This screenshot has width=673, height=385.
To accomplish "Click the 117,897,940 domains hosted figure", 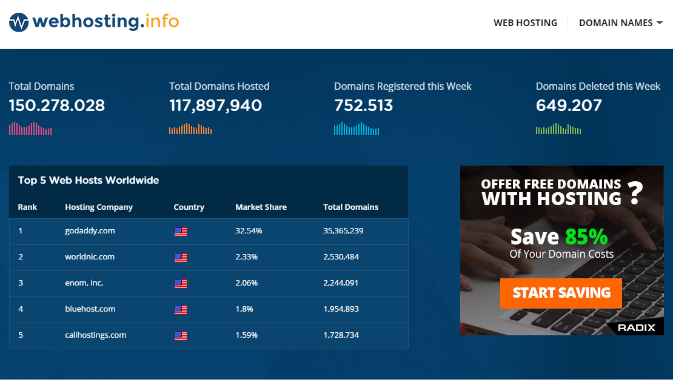I will (215, 105).
